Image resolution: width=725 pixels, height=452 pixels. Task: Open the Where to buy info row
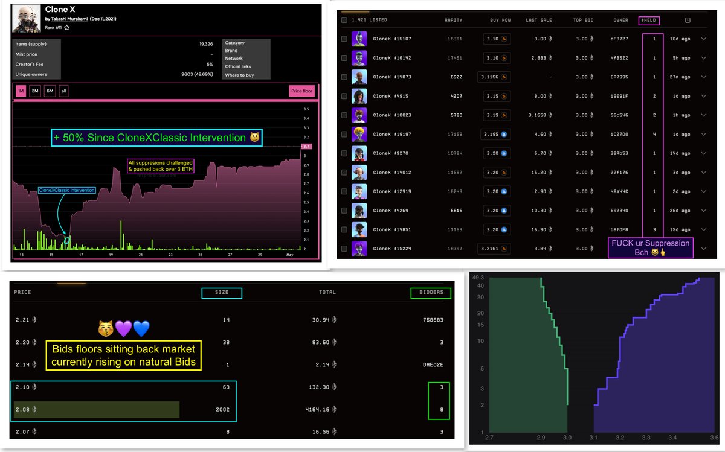[246, 75]
